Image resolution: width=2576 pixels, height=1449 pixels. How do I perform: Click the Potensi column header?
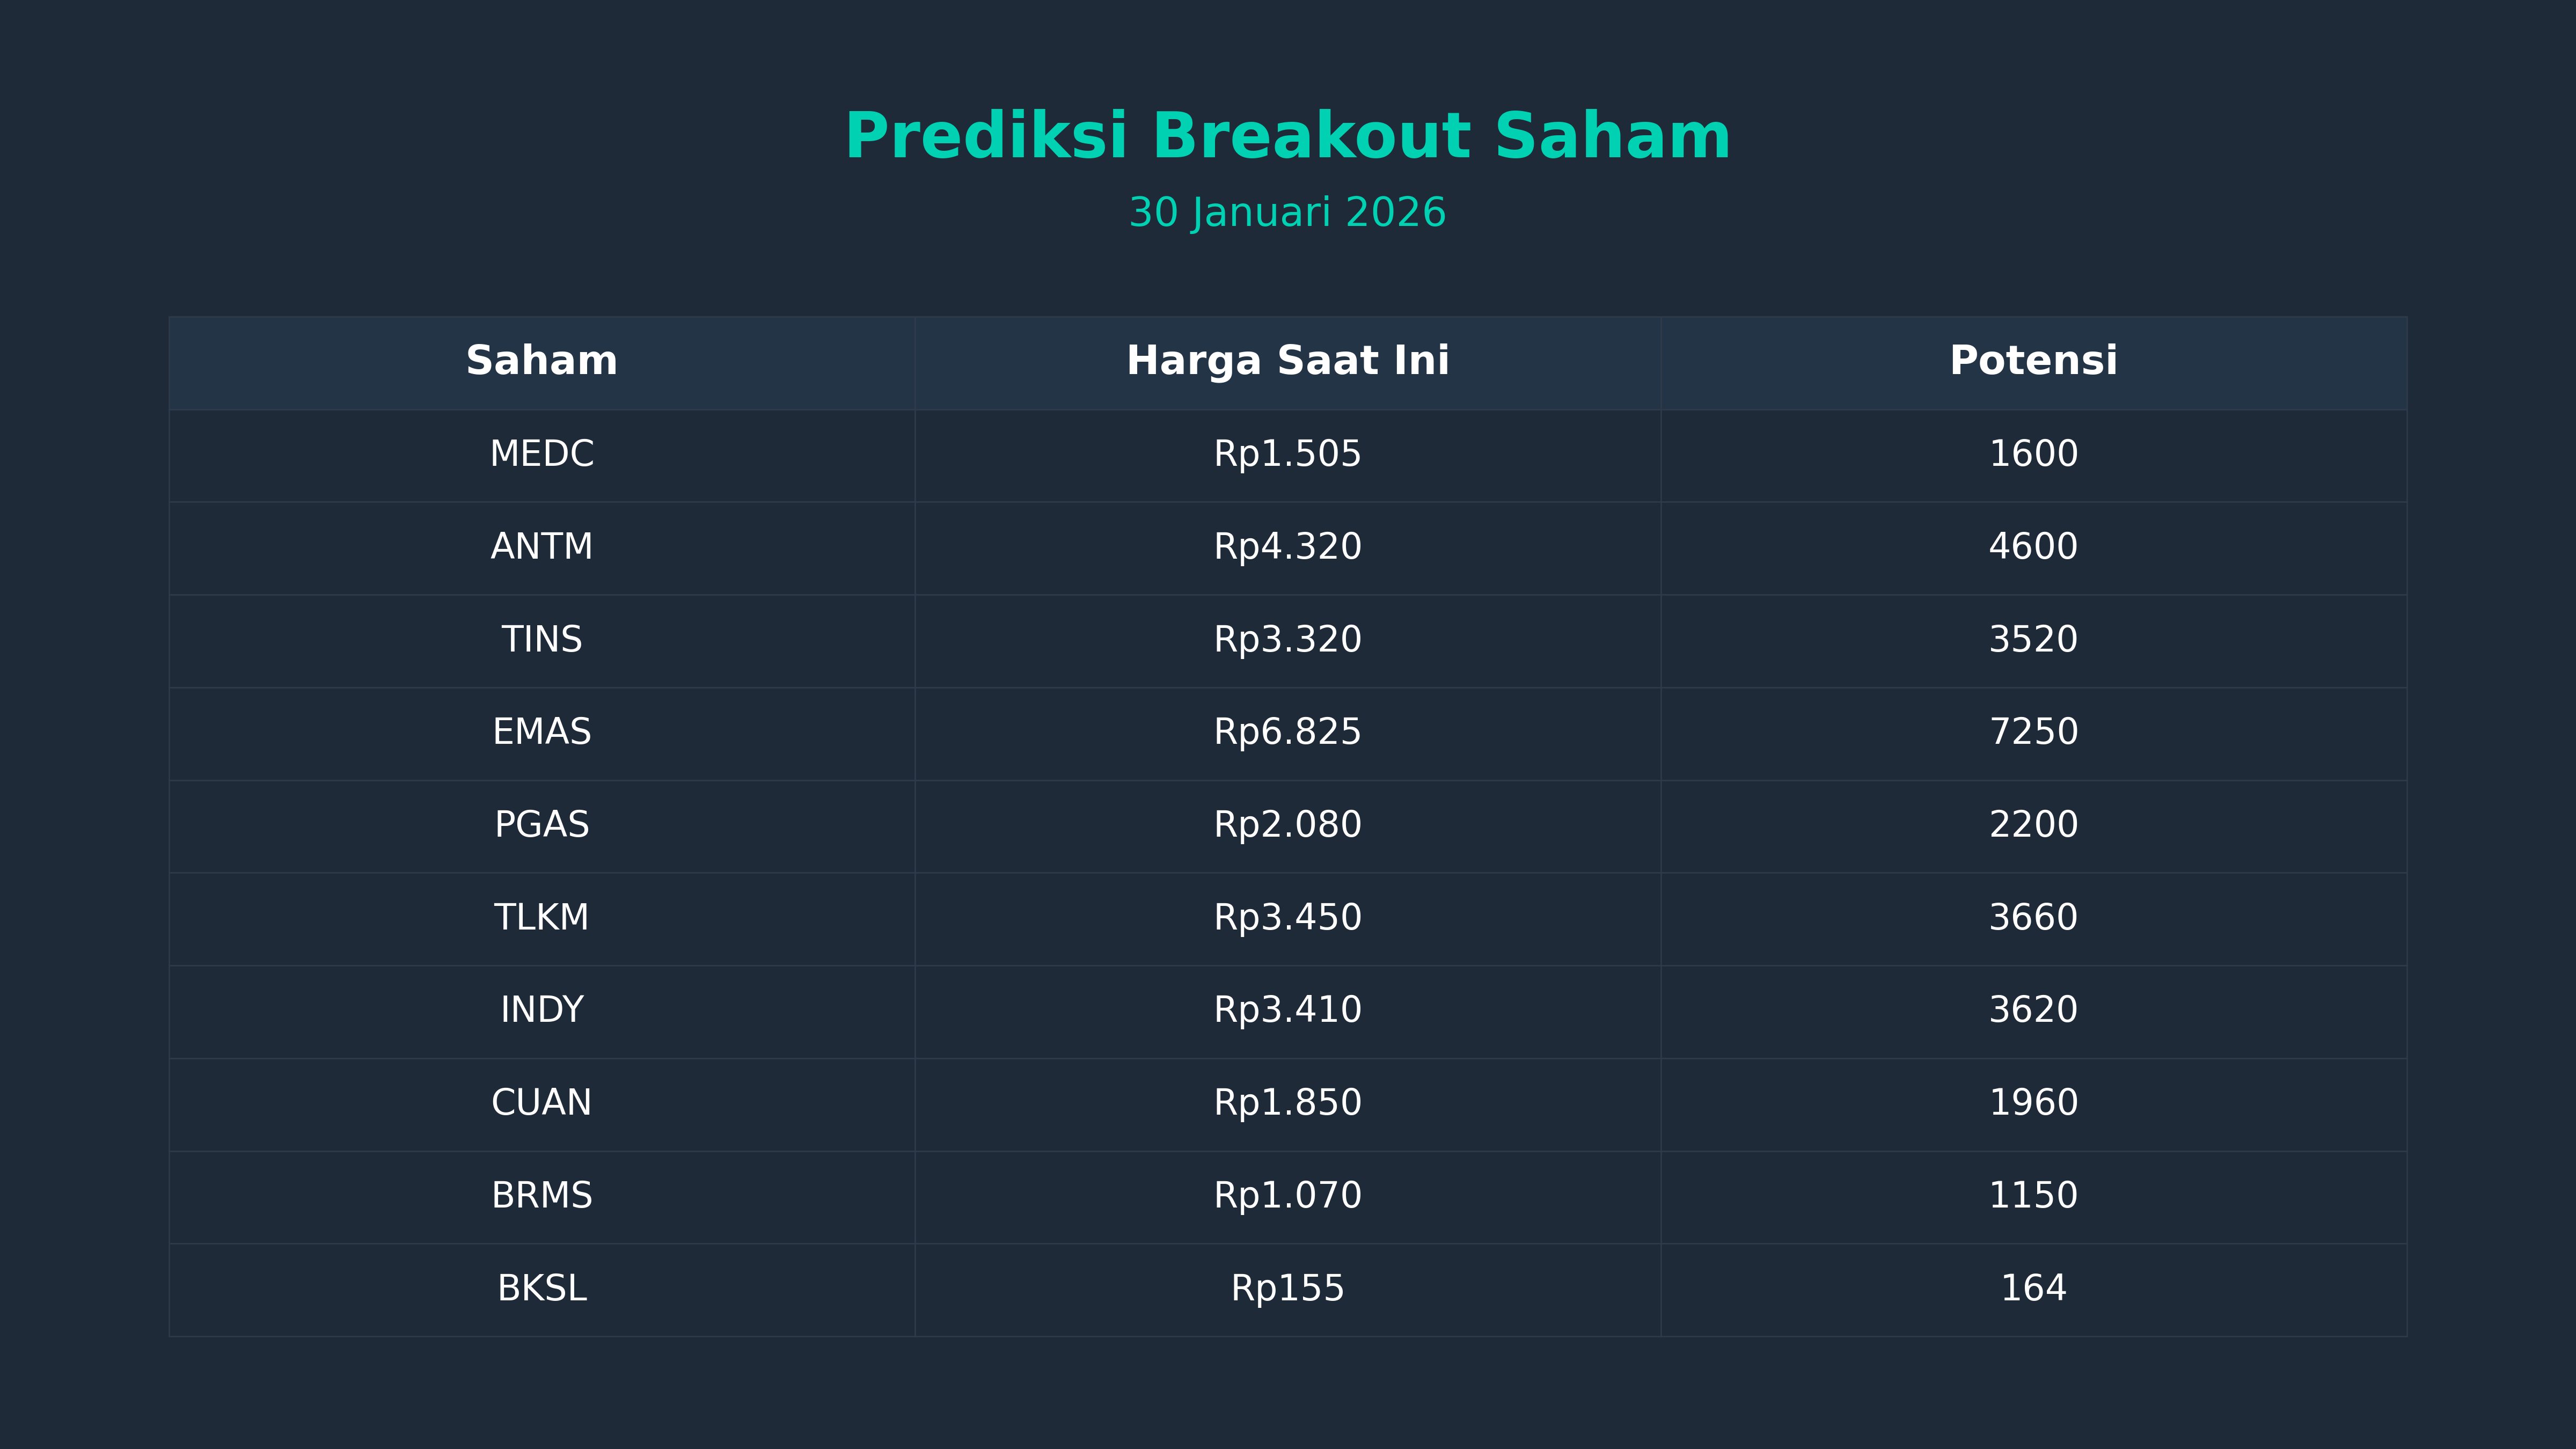coord(2033,361)
